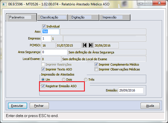The image size is (168, 123).
Task: Click Sem definição de Local de Exame field
Action: click(104, 59)
